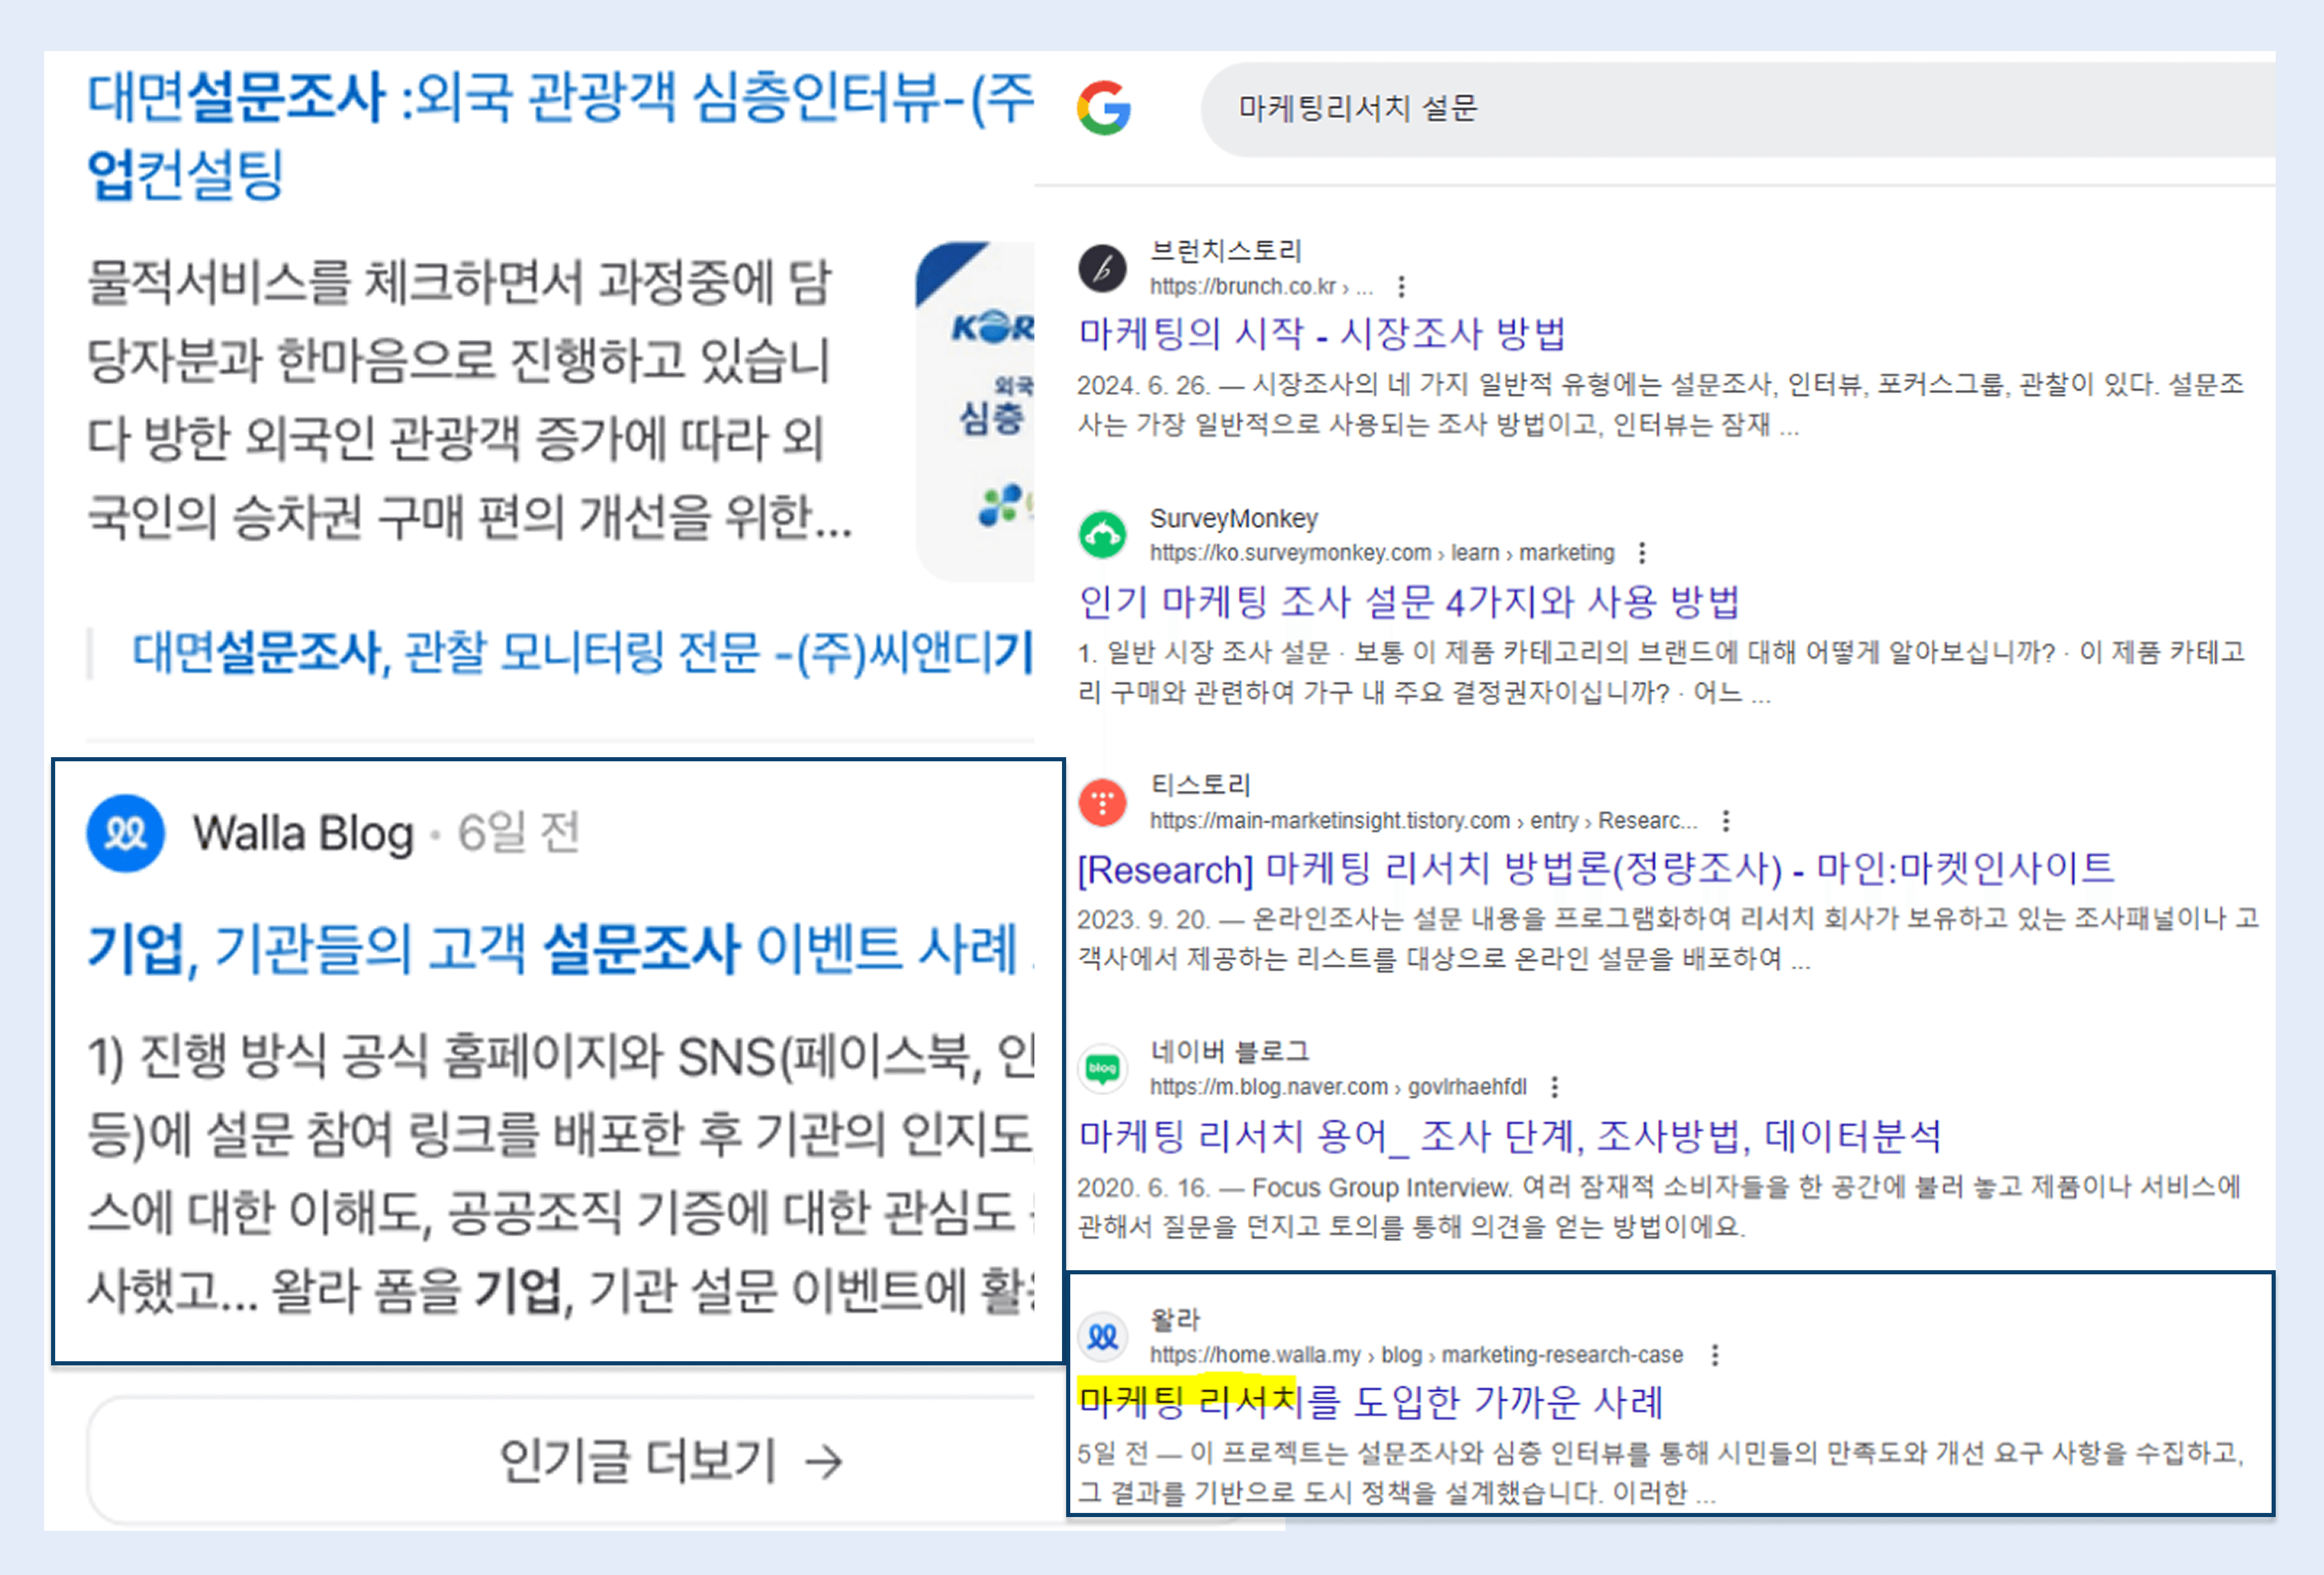2324x1575 pixels.
Task: Click the main-marketinsight.tistory.com URL breadcrumb
Action: tap(1424, 821)
